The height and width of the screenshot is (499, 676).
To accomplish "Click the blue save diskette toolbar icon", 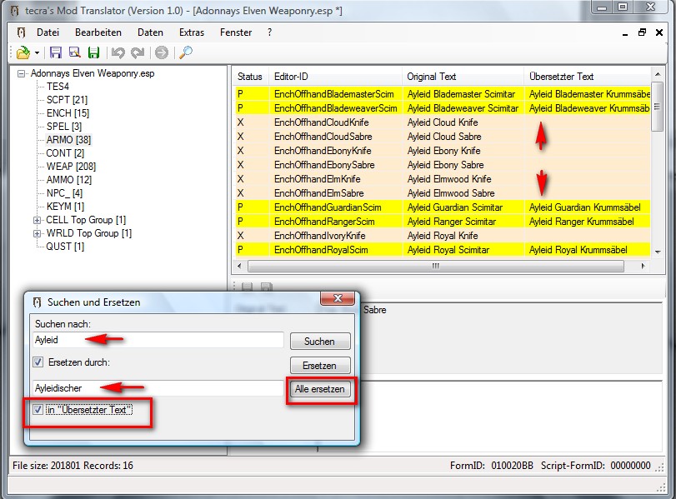I will point(56,52).
